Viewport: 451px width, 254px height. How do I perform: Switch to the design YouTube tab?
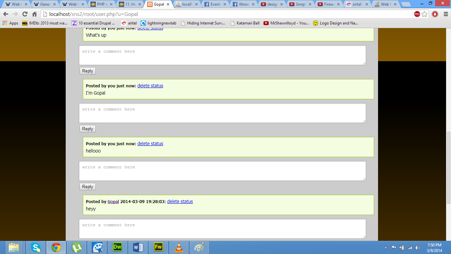pos(272,4)
